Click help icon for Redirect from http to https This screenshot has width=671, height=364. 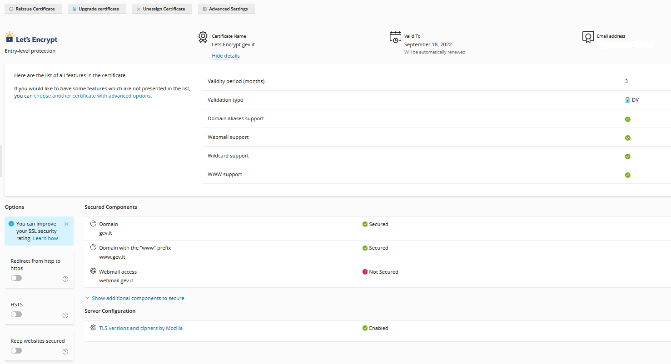coord(65,279)
